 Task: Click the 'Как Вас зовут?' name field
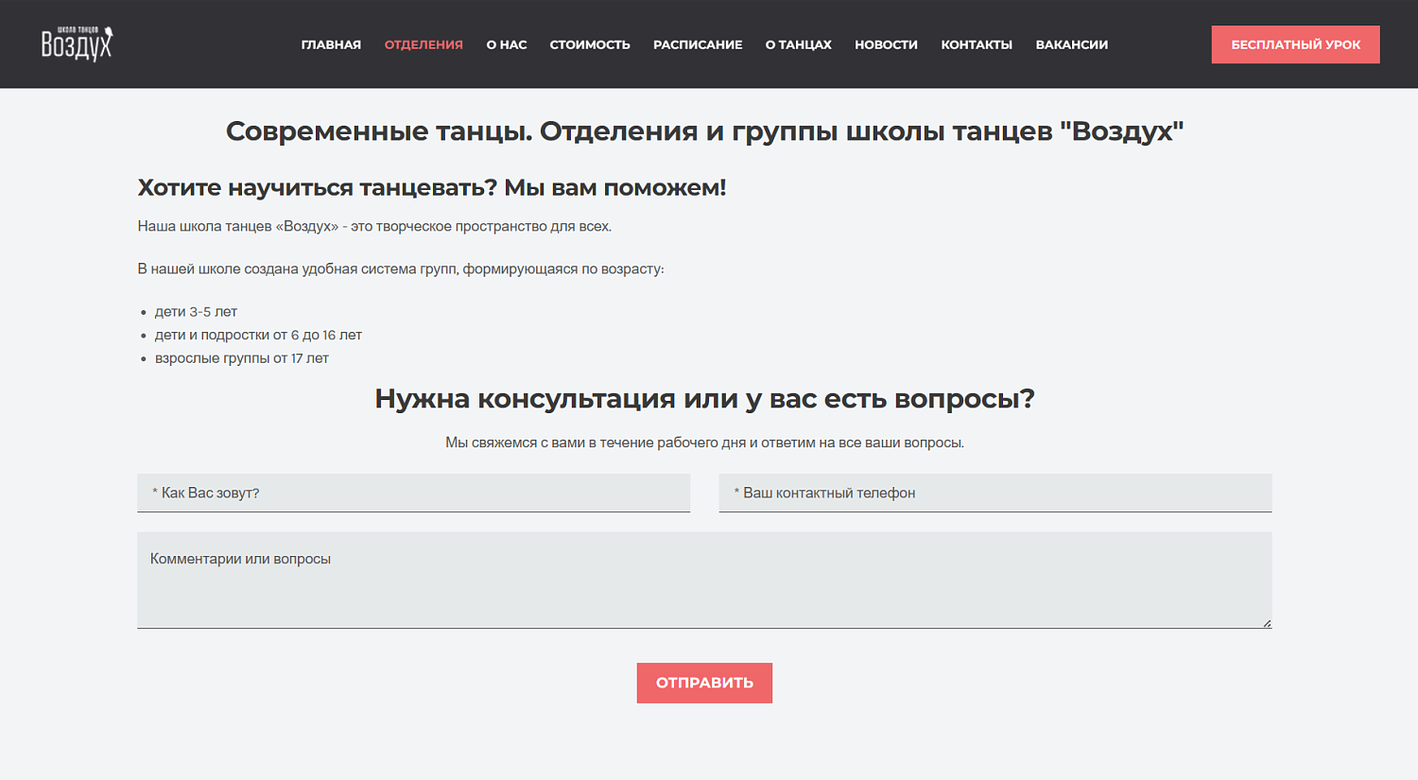[413, 493]
